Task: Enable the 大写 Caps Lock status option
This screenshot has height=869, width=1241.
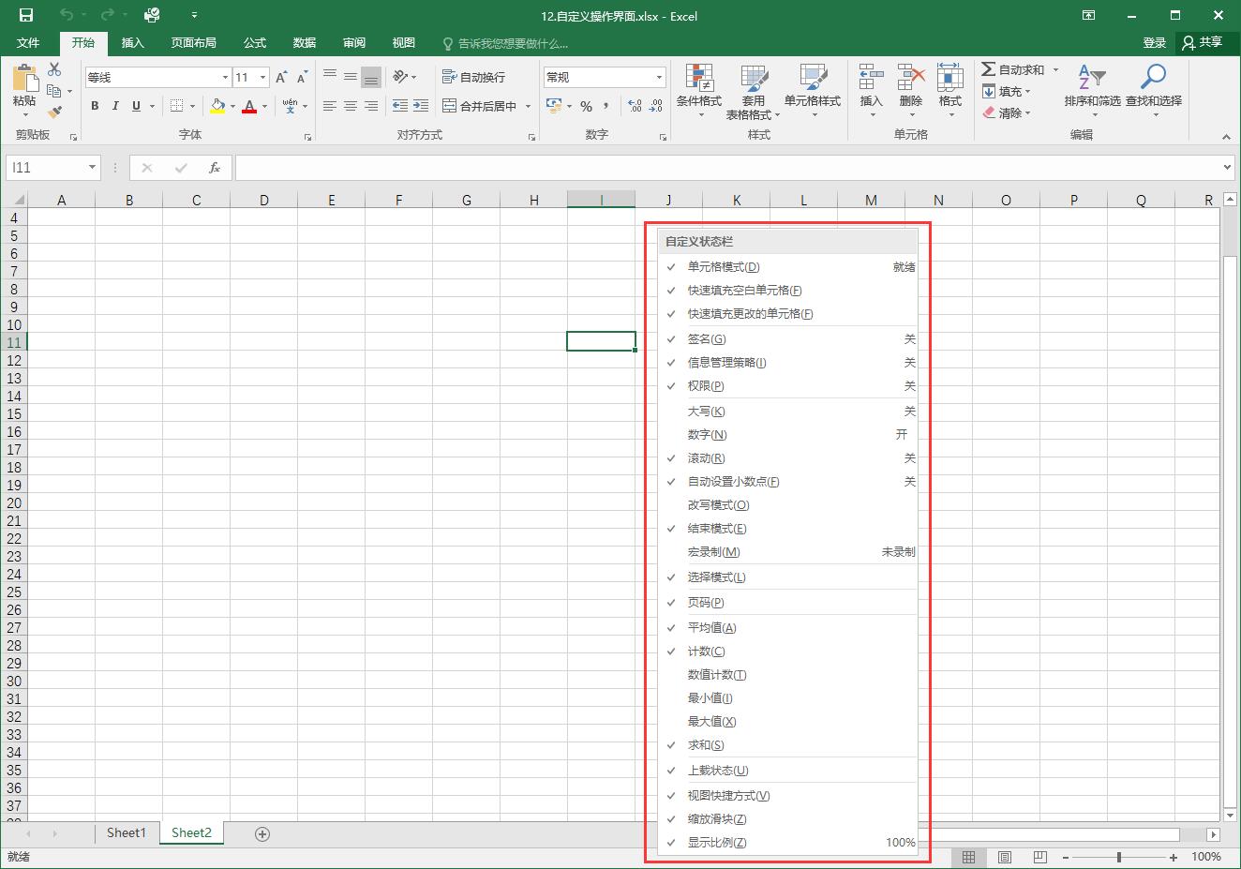Action: [706, 412]
